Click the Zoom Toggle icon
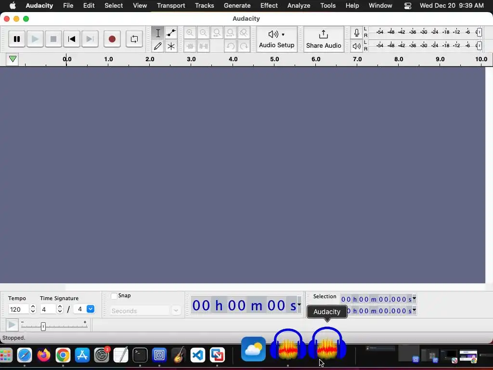 point(244,33)
